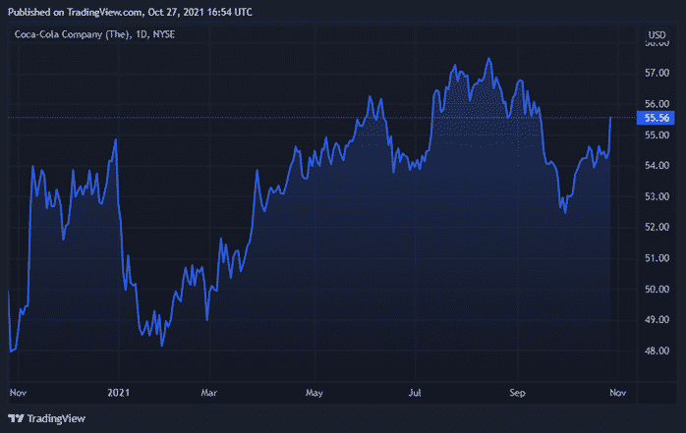Click the Jul label on time axis
This screenshot has height=433, width=686.
[415, 393]
